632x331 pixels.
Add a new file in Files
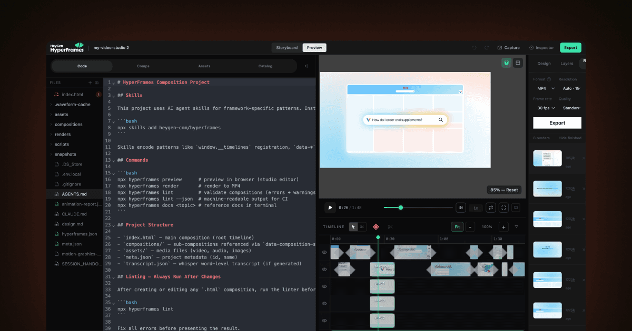click(90, 82)
